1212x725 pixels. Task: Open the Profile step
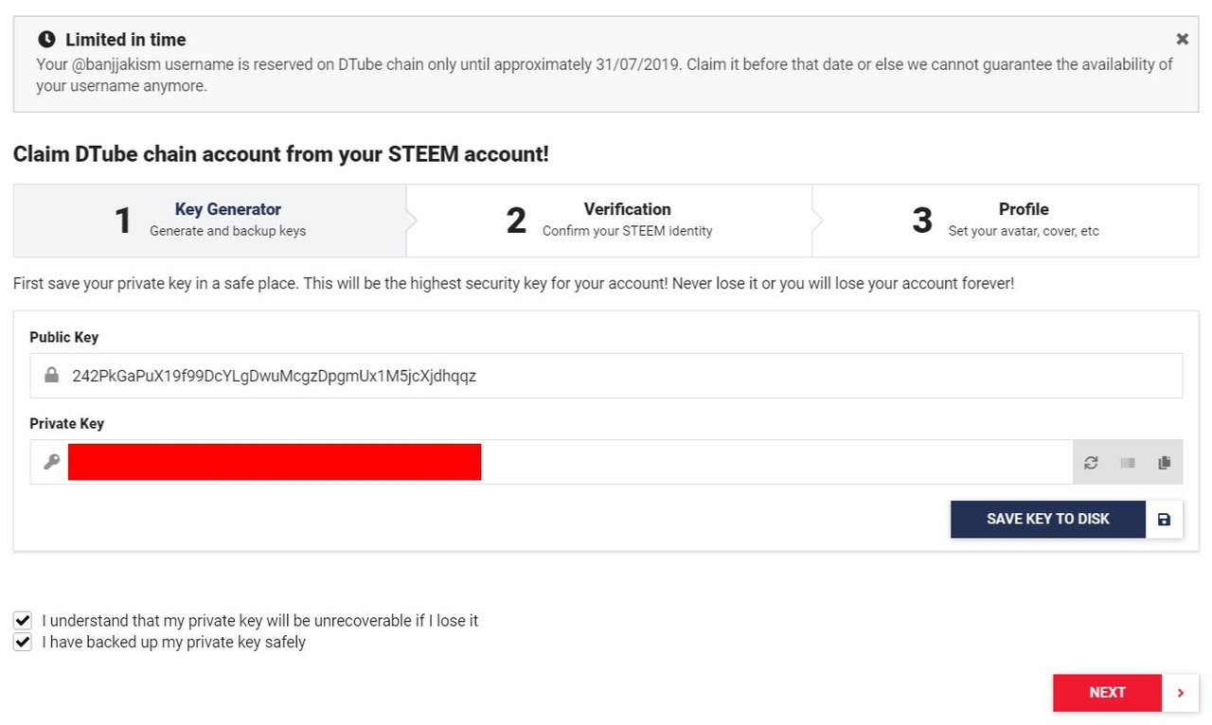[x=1006, y=220]
